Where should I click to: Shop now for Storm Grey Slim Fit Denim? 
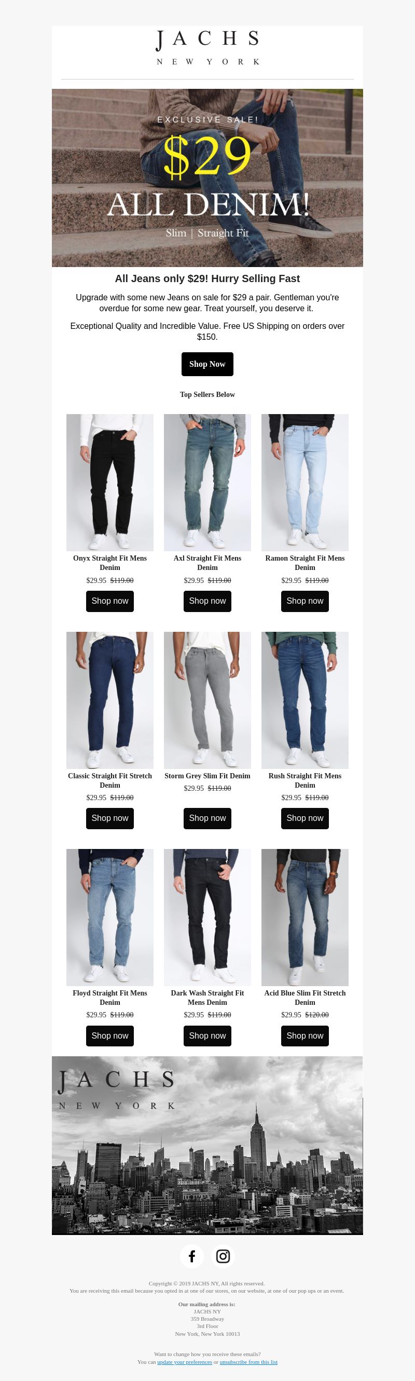pos(207,818)
